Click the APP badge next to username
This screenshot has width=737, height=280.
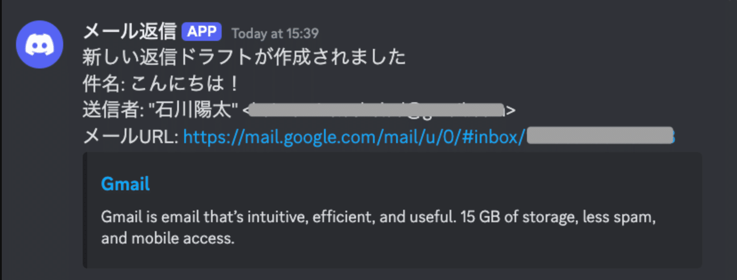(x=202, y=32)
